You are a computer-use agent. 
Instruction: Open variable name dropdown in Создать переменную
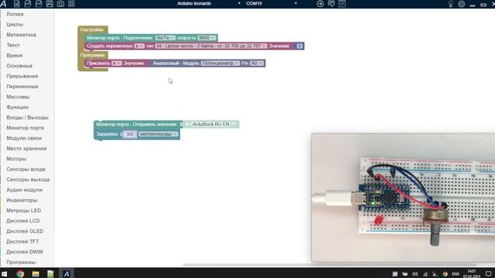tap(139, 46)
